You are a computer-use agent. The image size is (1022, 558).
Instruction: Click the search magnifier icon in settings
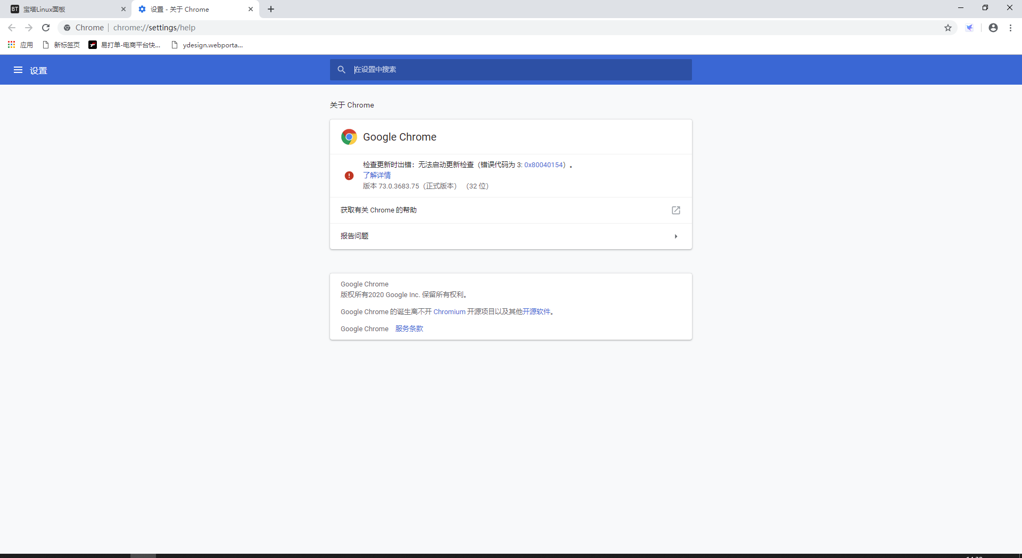(x=342, y=70)
